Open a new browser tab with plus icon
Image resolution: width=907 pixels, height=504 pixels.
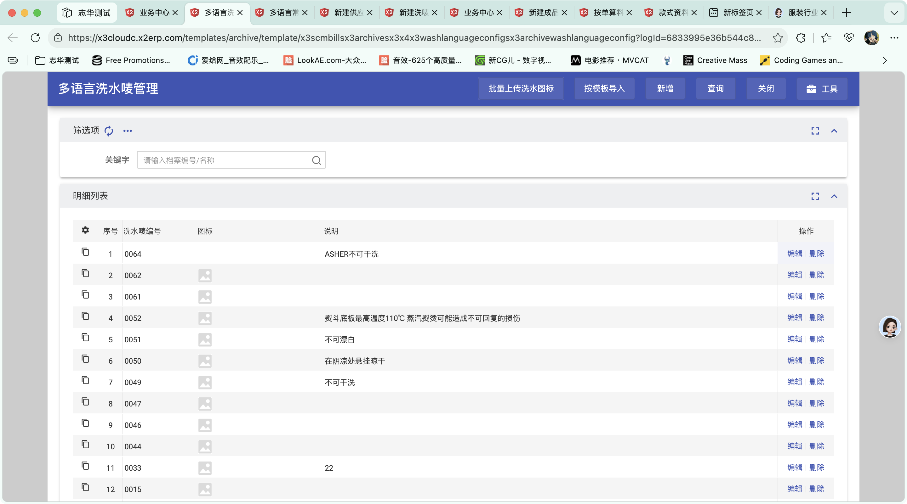tap(847, 13)
